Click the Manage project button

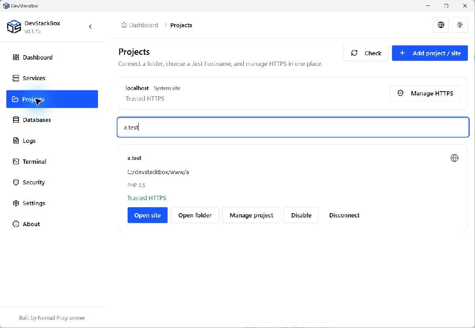251,215
